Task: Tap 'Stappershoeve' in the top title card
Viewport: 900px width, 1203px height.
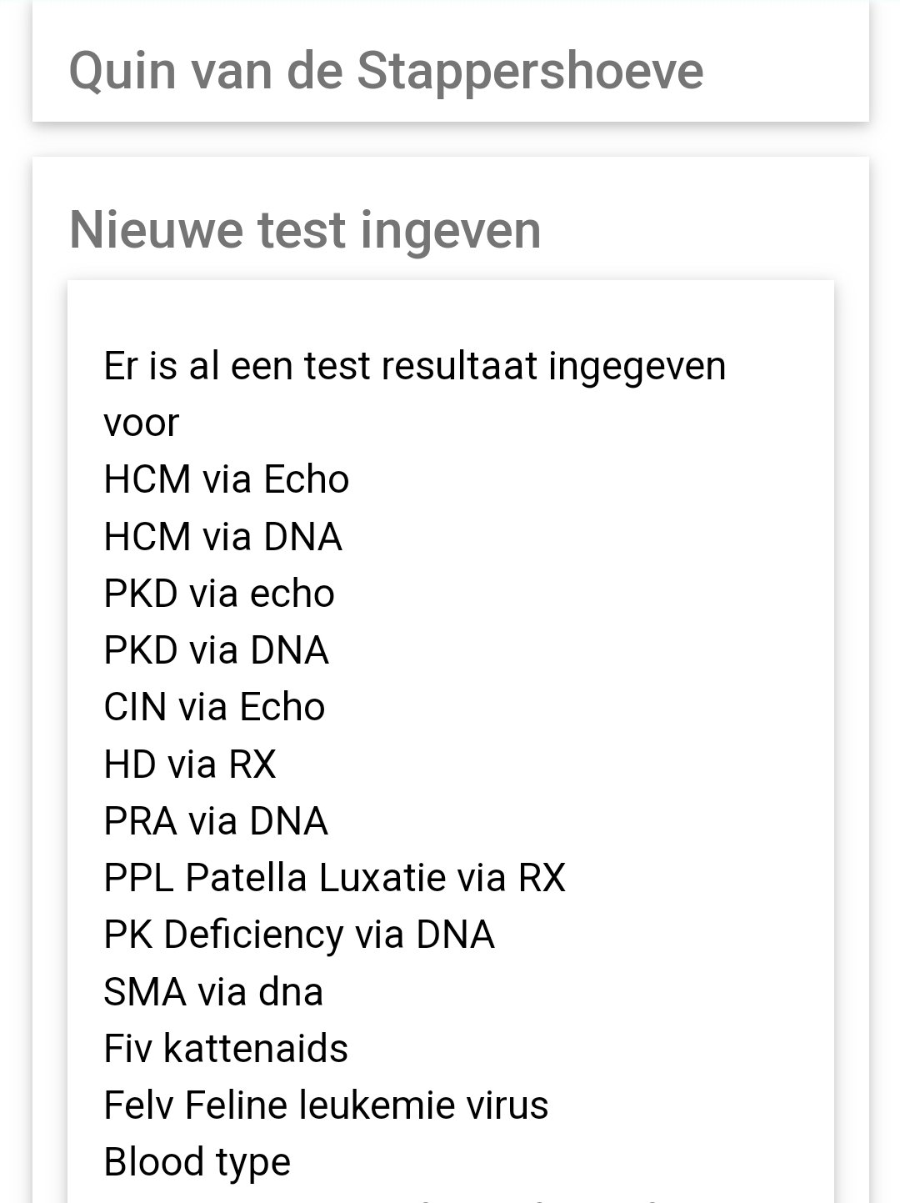Action: [530, 71]
